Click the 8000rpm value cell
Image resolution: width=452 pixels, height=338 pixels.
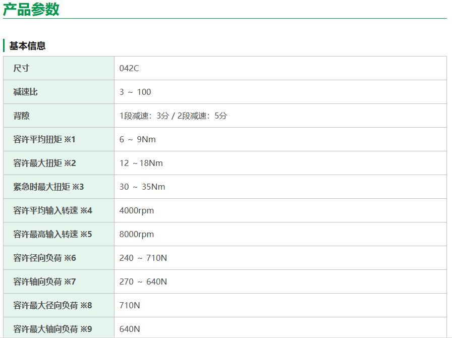click(x=137, y=234)
